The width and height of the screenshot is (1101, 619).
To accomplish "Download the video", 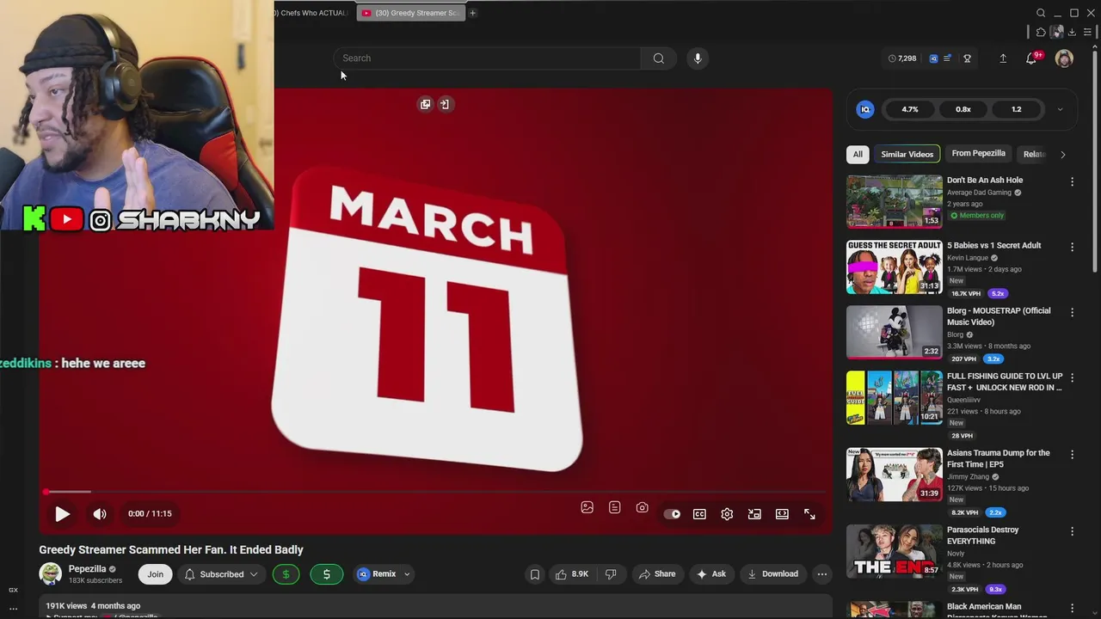I will click(772, 574).
